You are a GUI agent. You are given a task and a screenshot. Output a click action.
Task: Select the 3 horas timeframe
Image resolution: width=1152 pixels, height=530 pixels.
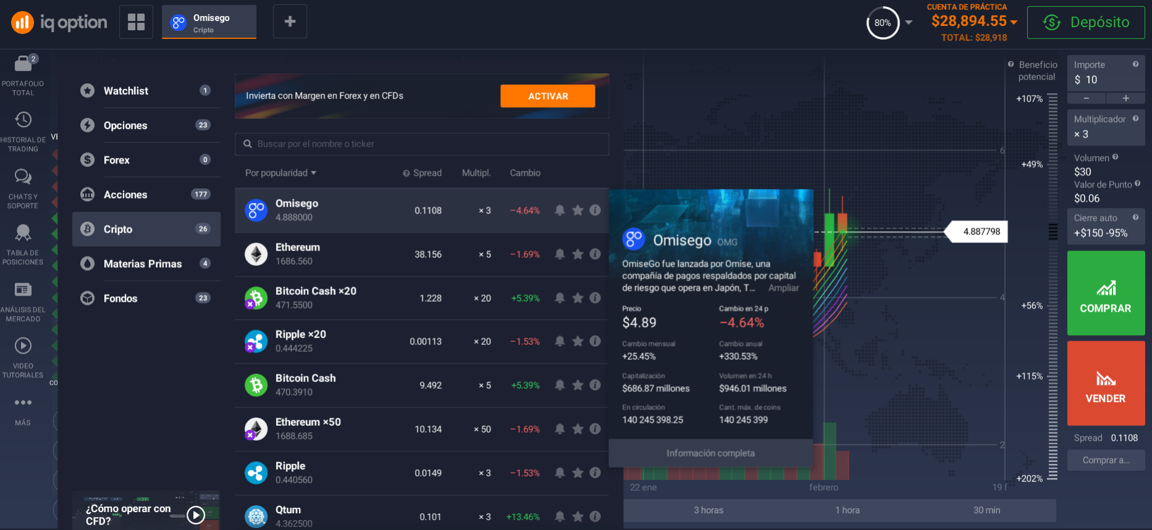[x=708, y=510]
